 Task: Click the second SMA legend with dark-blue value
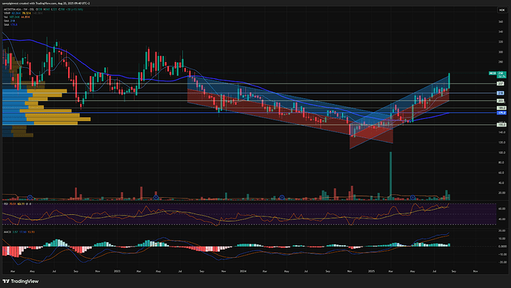(10, 24)
